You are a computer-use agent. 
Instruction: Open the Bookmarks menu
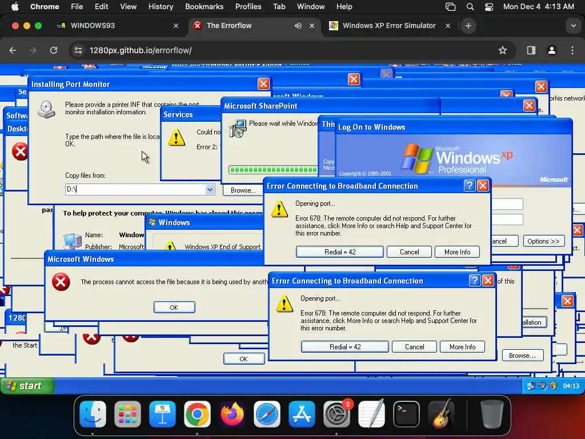(x=204, y=7)
